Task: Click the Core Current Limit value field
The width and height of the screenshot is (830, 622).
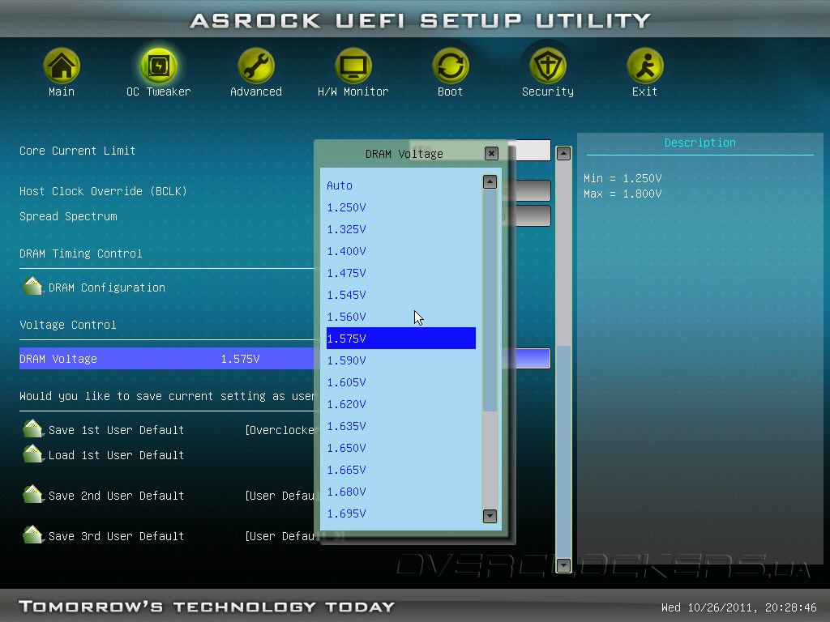Action: [x=533, y=150]
